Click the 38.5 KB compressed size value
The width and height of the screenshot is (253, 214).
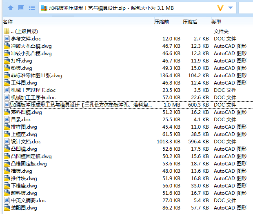pos(200,134)
